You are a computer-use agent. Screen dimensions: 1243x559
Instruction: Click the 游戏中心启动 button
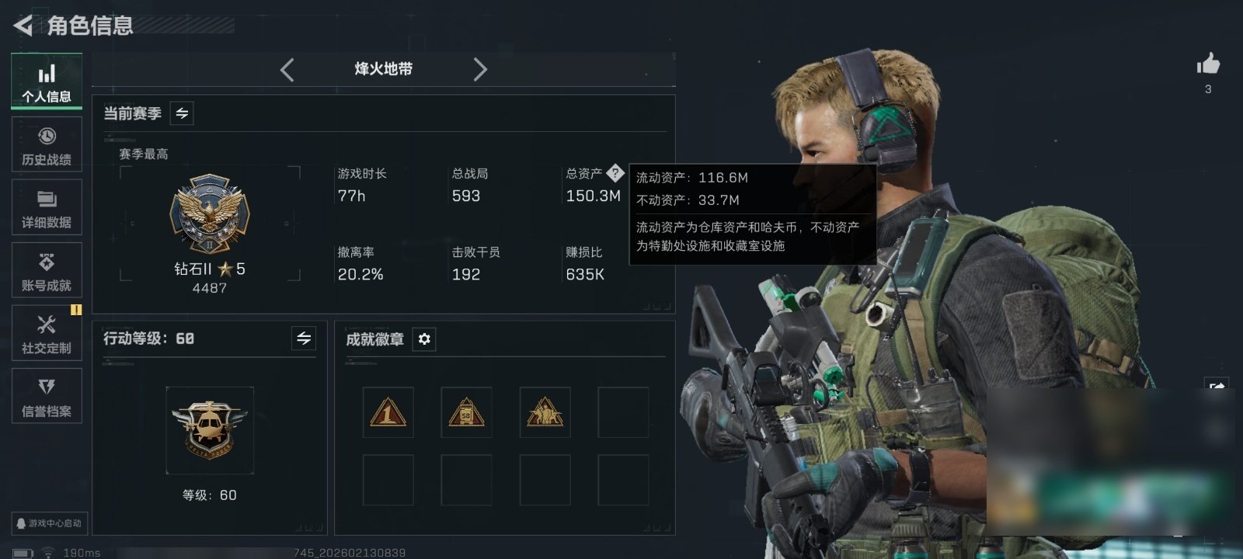48,523
